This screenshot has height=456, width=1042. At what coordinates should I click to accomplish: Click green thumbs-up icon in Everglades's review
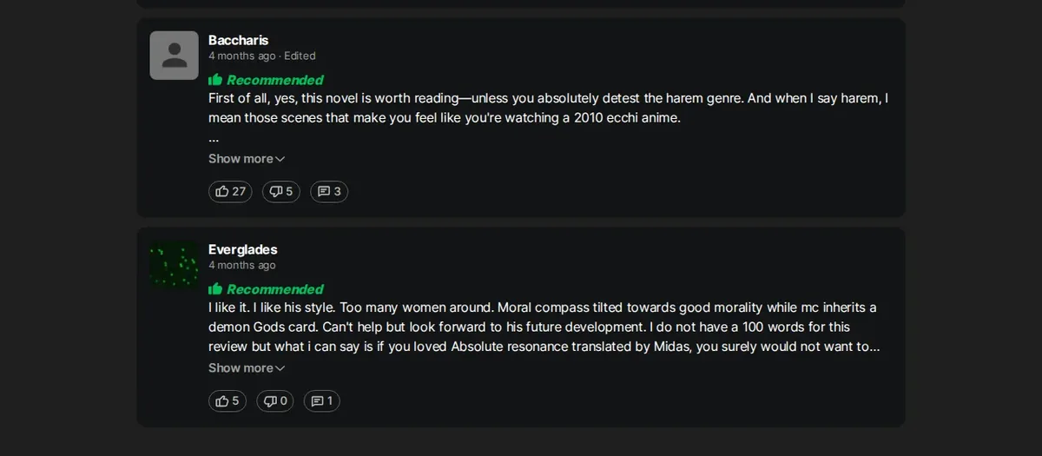(x=215, y=289)
